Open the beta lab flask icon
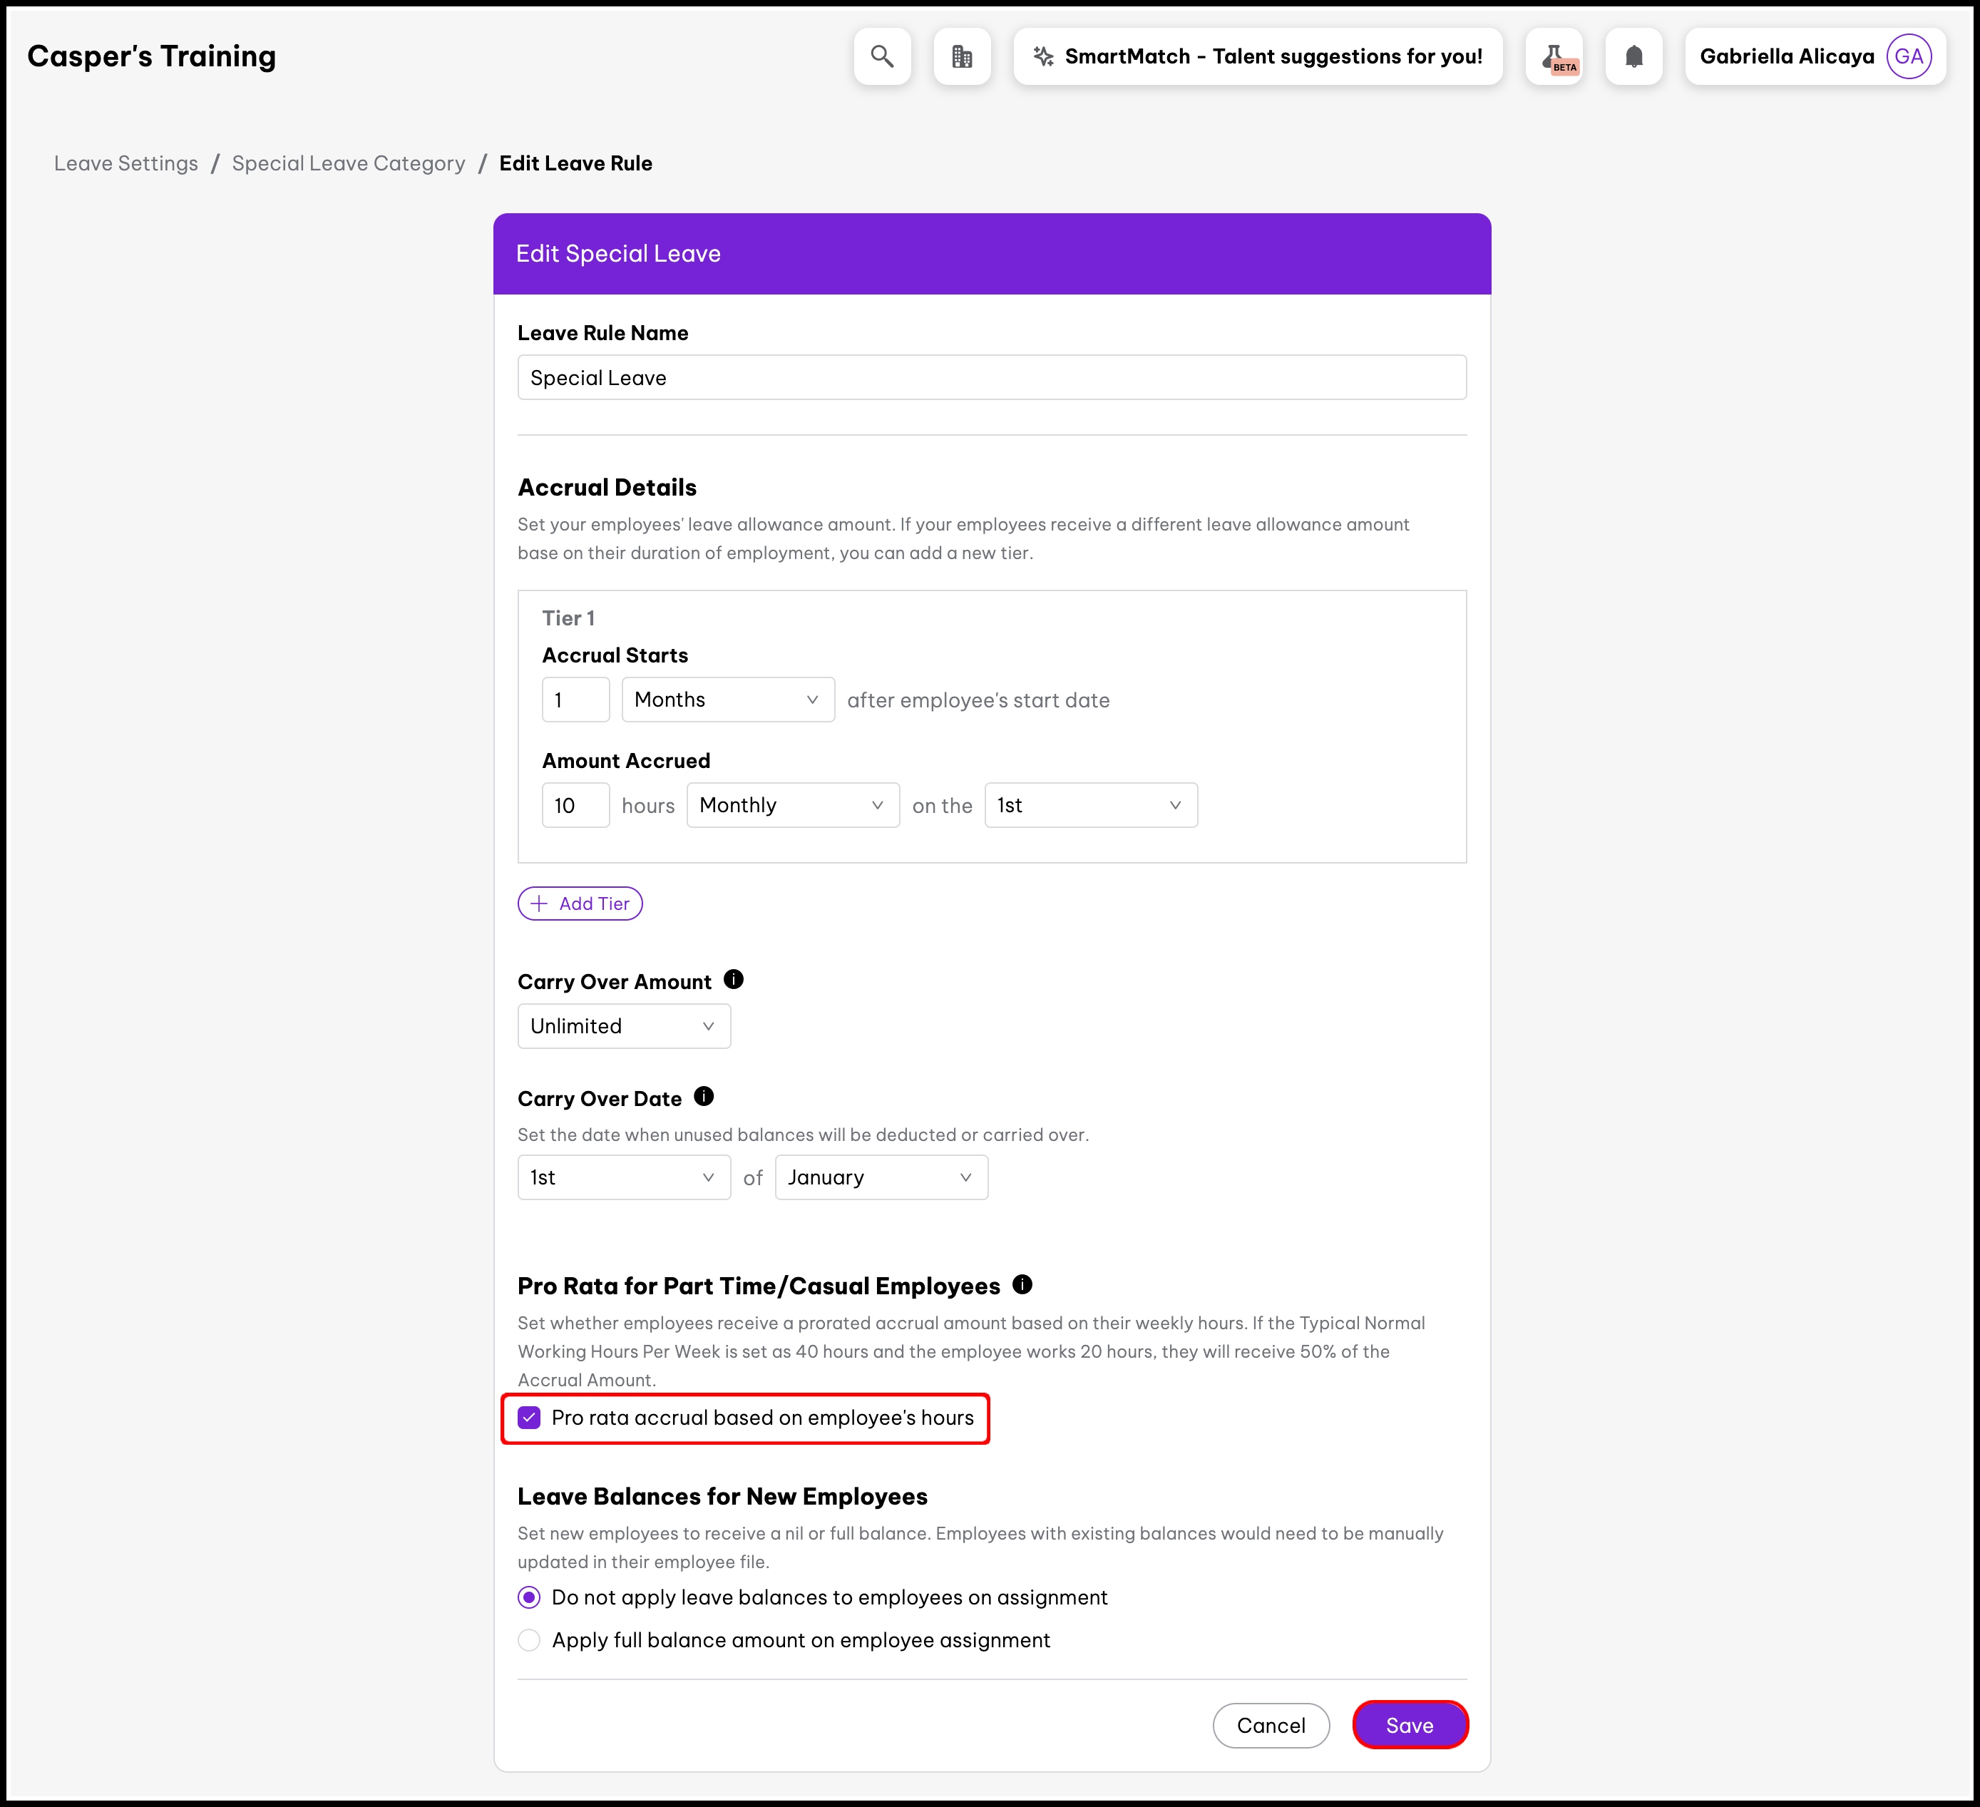The height and width of the screenshot is (1807, 1980). click(x=1554, y=57)
